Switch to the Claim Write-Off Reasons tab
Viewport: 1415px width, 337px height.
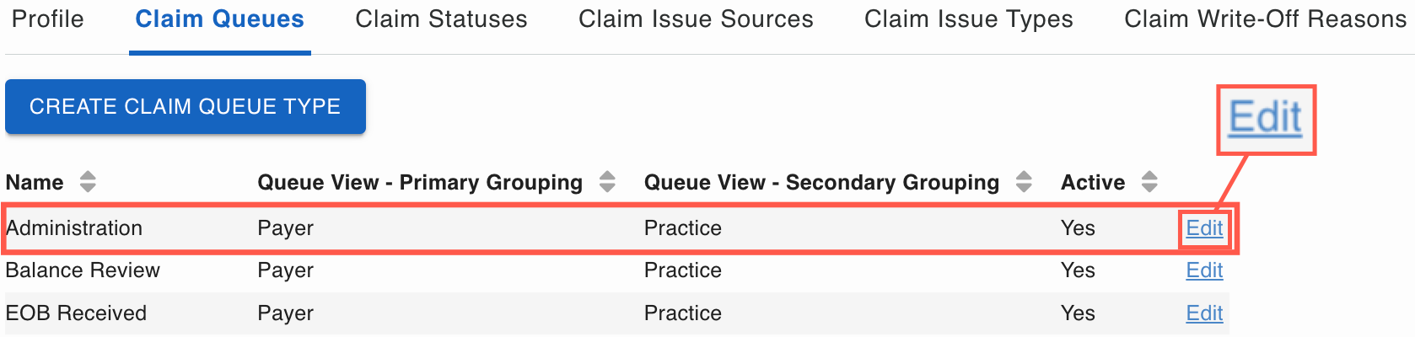pos(1265,19)
